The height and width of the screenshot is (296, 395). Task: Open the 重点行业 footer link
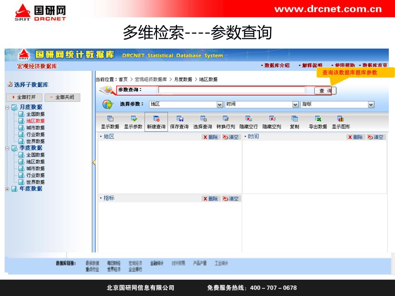click(x=92, y=269)
